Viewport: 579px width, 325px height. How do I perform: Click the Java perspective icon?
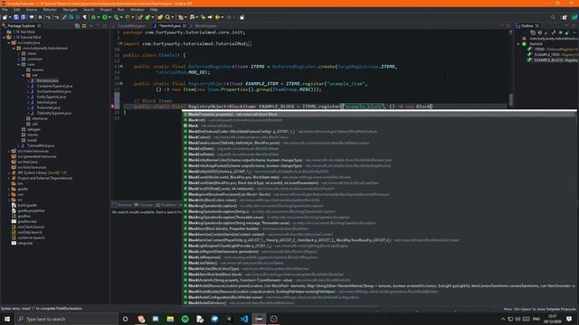click(x=574, y=17)
